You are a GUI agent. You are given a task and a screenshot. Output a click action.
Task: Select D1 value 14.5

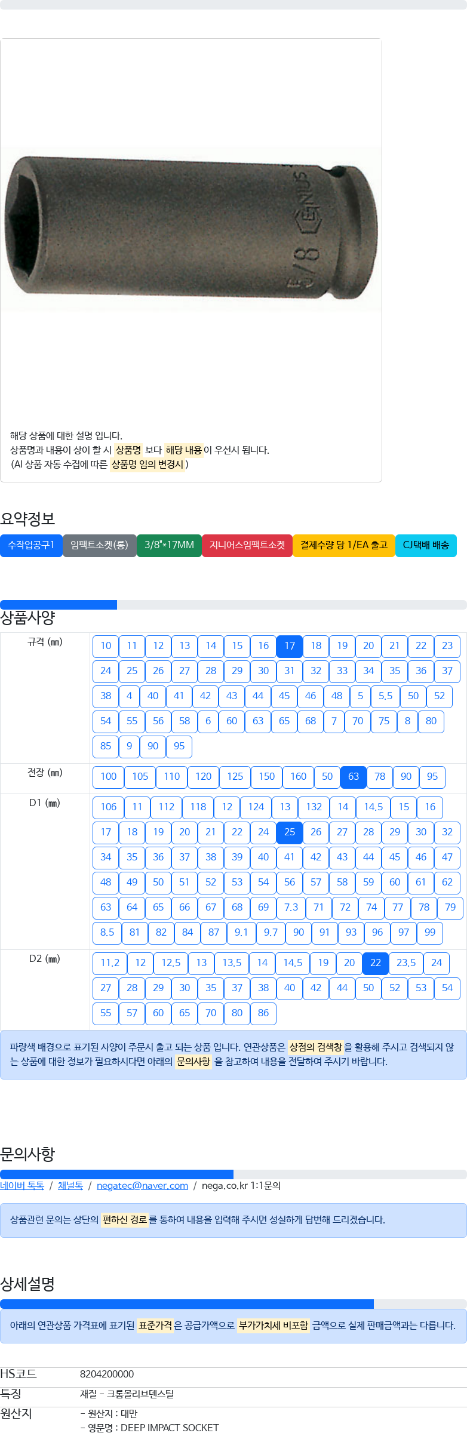pyautogui.click(x=374, y=807)
